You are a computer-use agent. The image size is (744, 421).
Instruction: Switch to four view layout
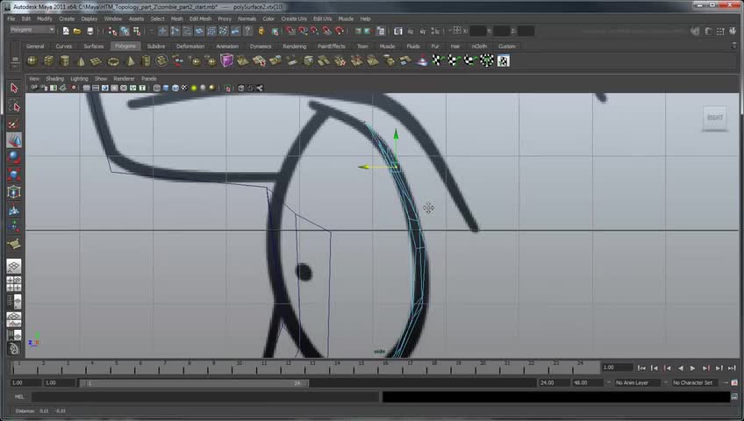pos(14,284)
